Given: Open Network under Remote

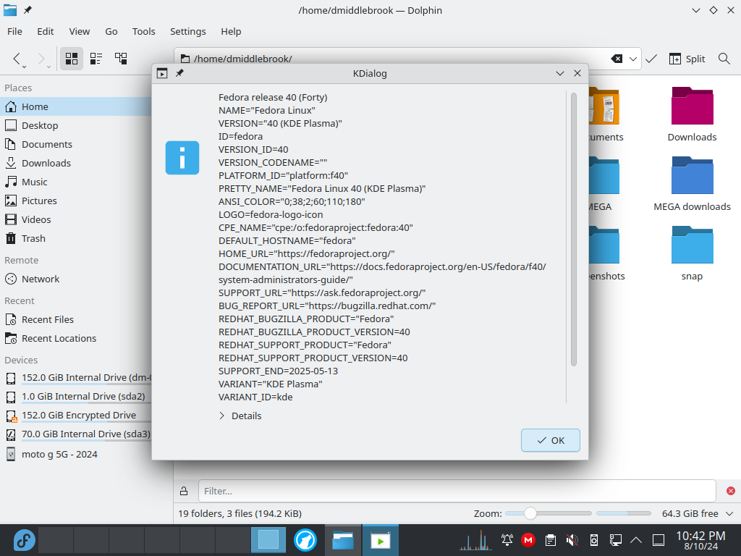Looking at the screenshot, I should point(77,279).
